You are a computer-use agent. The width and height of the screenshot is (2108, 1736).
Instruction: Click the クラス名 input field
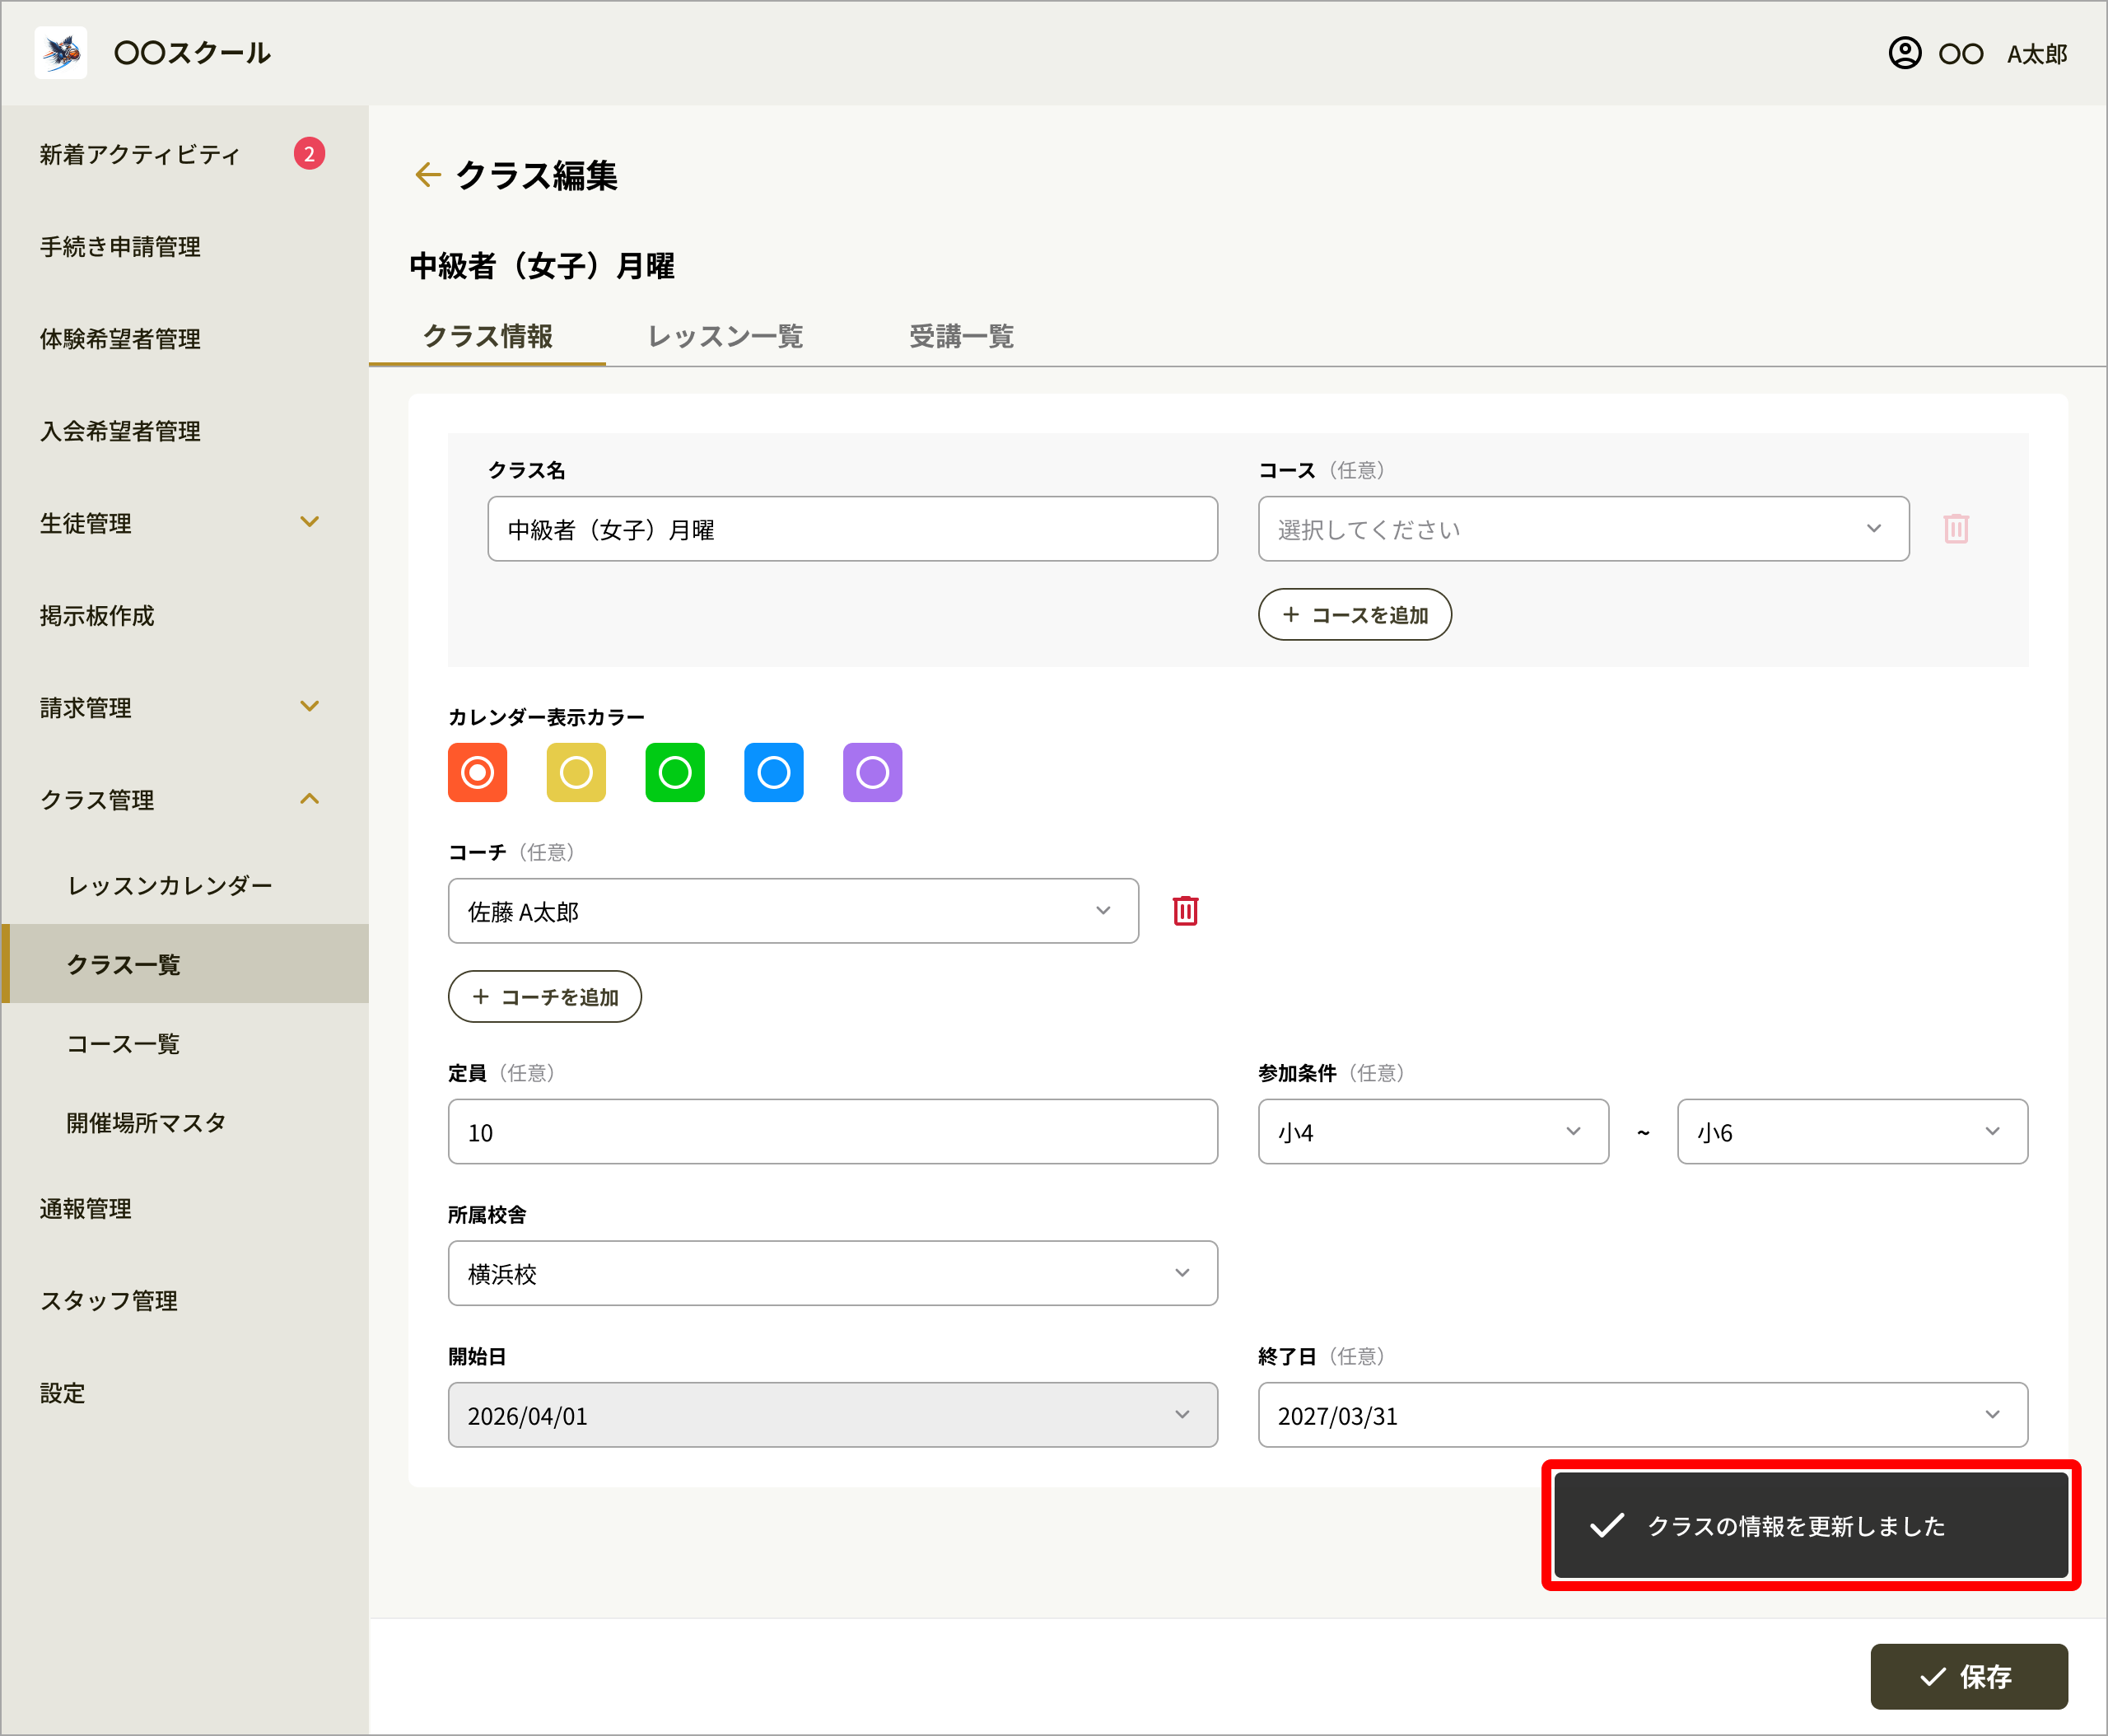[x=853, y=529]
